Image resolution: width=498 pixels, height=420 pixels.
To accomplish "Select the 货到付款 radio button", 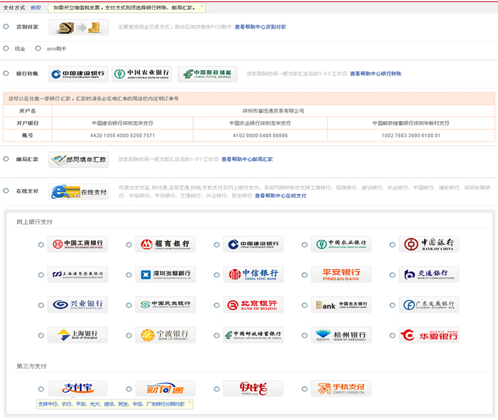I will pyautogui.click(x=6, y=27).
